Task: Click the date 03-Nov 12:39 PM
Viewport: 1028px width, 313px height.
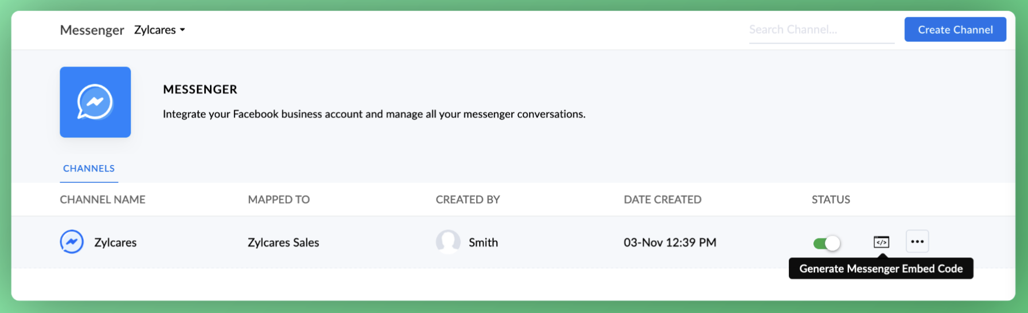Action: 669,242
